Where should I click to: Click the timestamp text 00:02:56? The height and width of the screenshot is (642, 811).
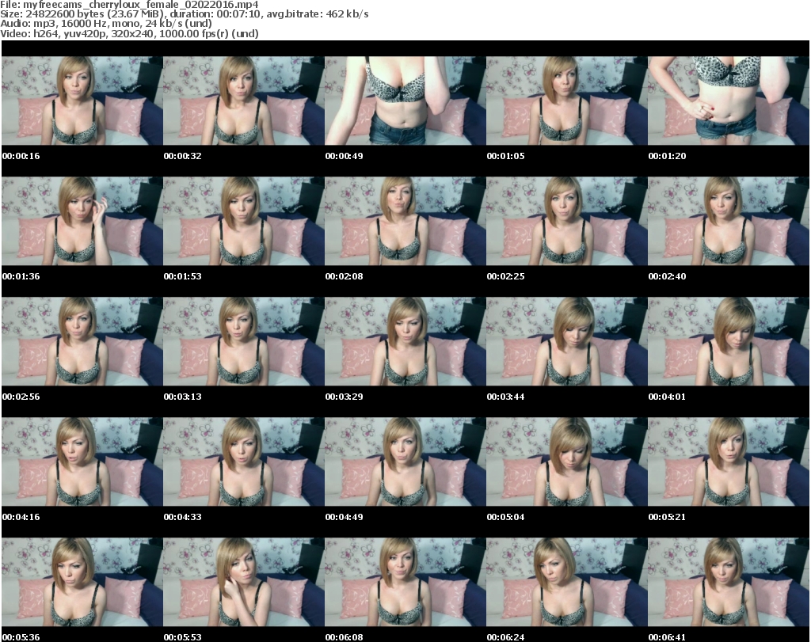pyautogui.click(x=21, y=397)
